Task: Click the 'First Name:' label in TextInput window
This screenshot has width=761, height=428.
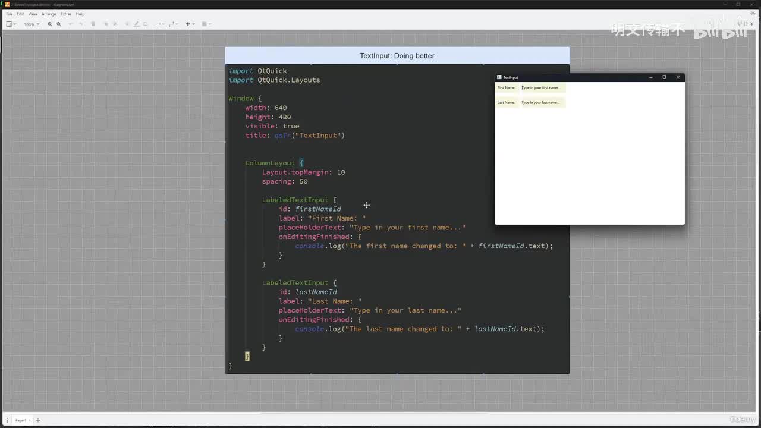Action: (x=507, y=88)
